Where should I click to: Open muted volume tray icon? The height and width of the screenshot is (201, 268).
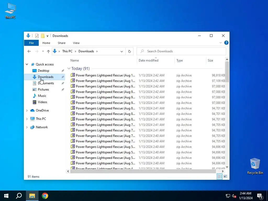click(x=234, y=196)
